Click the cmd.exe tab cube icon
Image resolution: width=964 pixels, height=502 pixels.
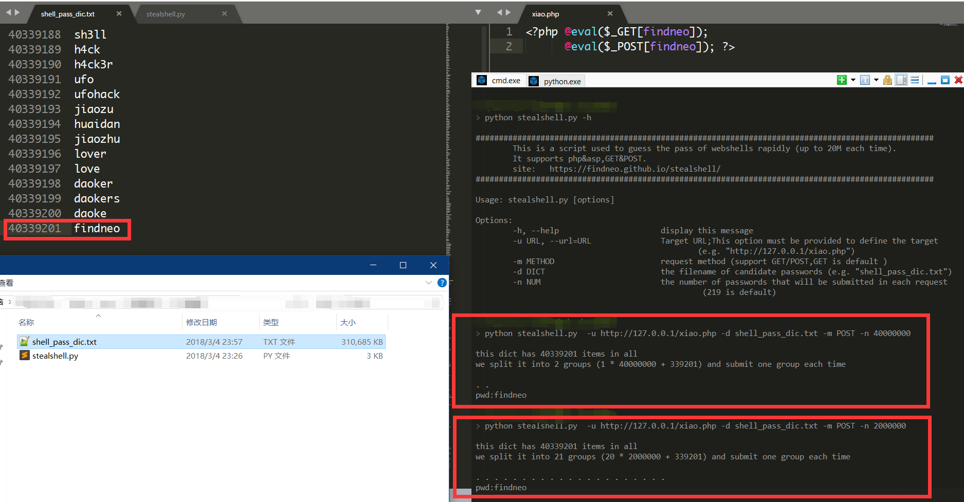tap(482, 80)
